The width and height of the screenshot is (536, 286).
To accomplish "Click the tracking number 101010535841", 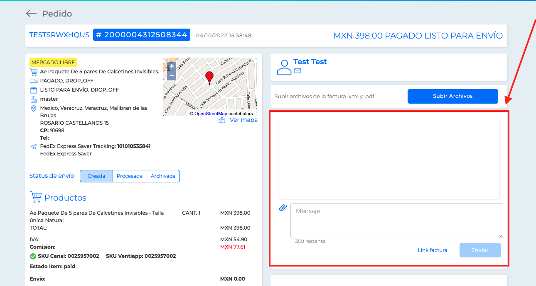I will click(x=134, y=146).
